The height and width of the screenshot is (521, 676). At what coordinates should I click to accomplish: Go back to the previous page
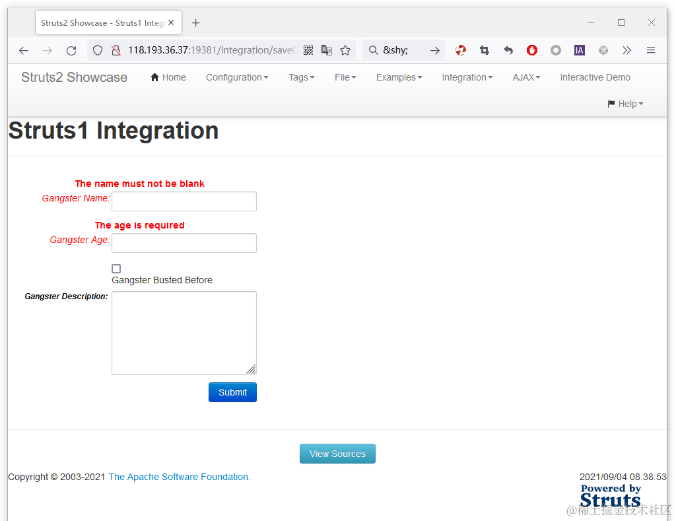[x=24, y=50]
